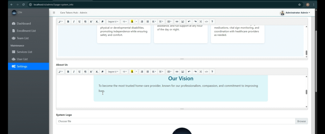Open the color picker arrow in the About Us toolbar
The width and height of the screenshot is (325, 134).
click(x=136, y=71)
